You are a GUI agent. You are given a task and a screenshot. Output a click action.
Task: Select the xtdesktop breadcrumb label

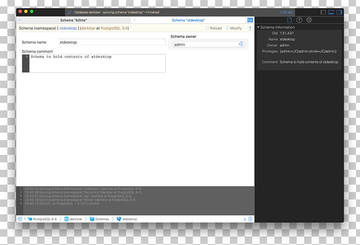(x=130, y=219)
